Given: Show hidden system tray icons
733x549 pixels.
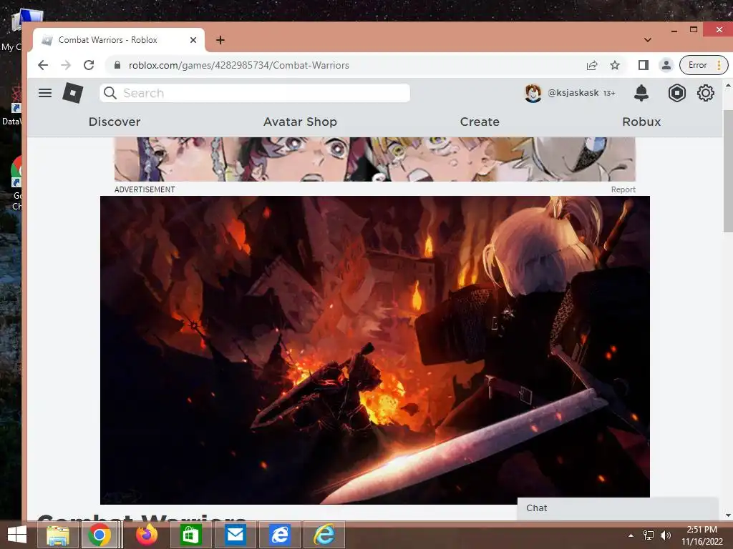Looking at the screenshot, I should pos(631,535).
